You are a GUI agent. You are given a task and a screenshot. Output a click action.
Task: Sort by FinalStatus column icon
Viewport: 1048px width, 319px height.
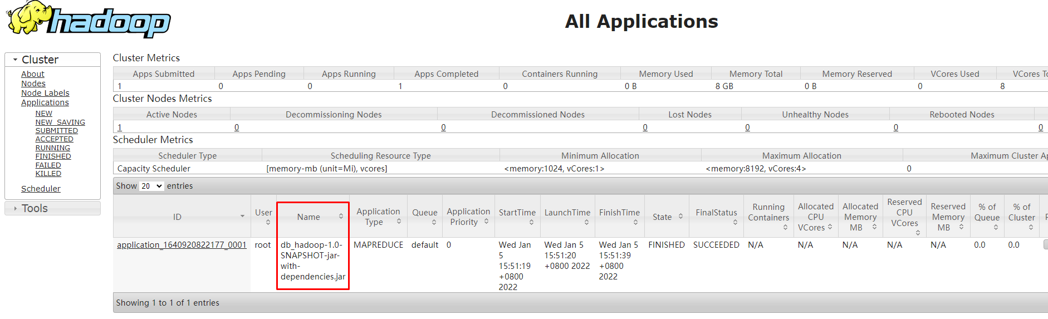coord(735,222)
